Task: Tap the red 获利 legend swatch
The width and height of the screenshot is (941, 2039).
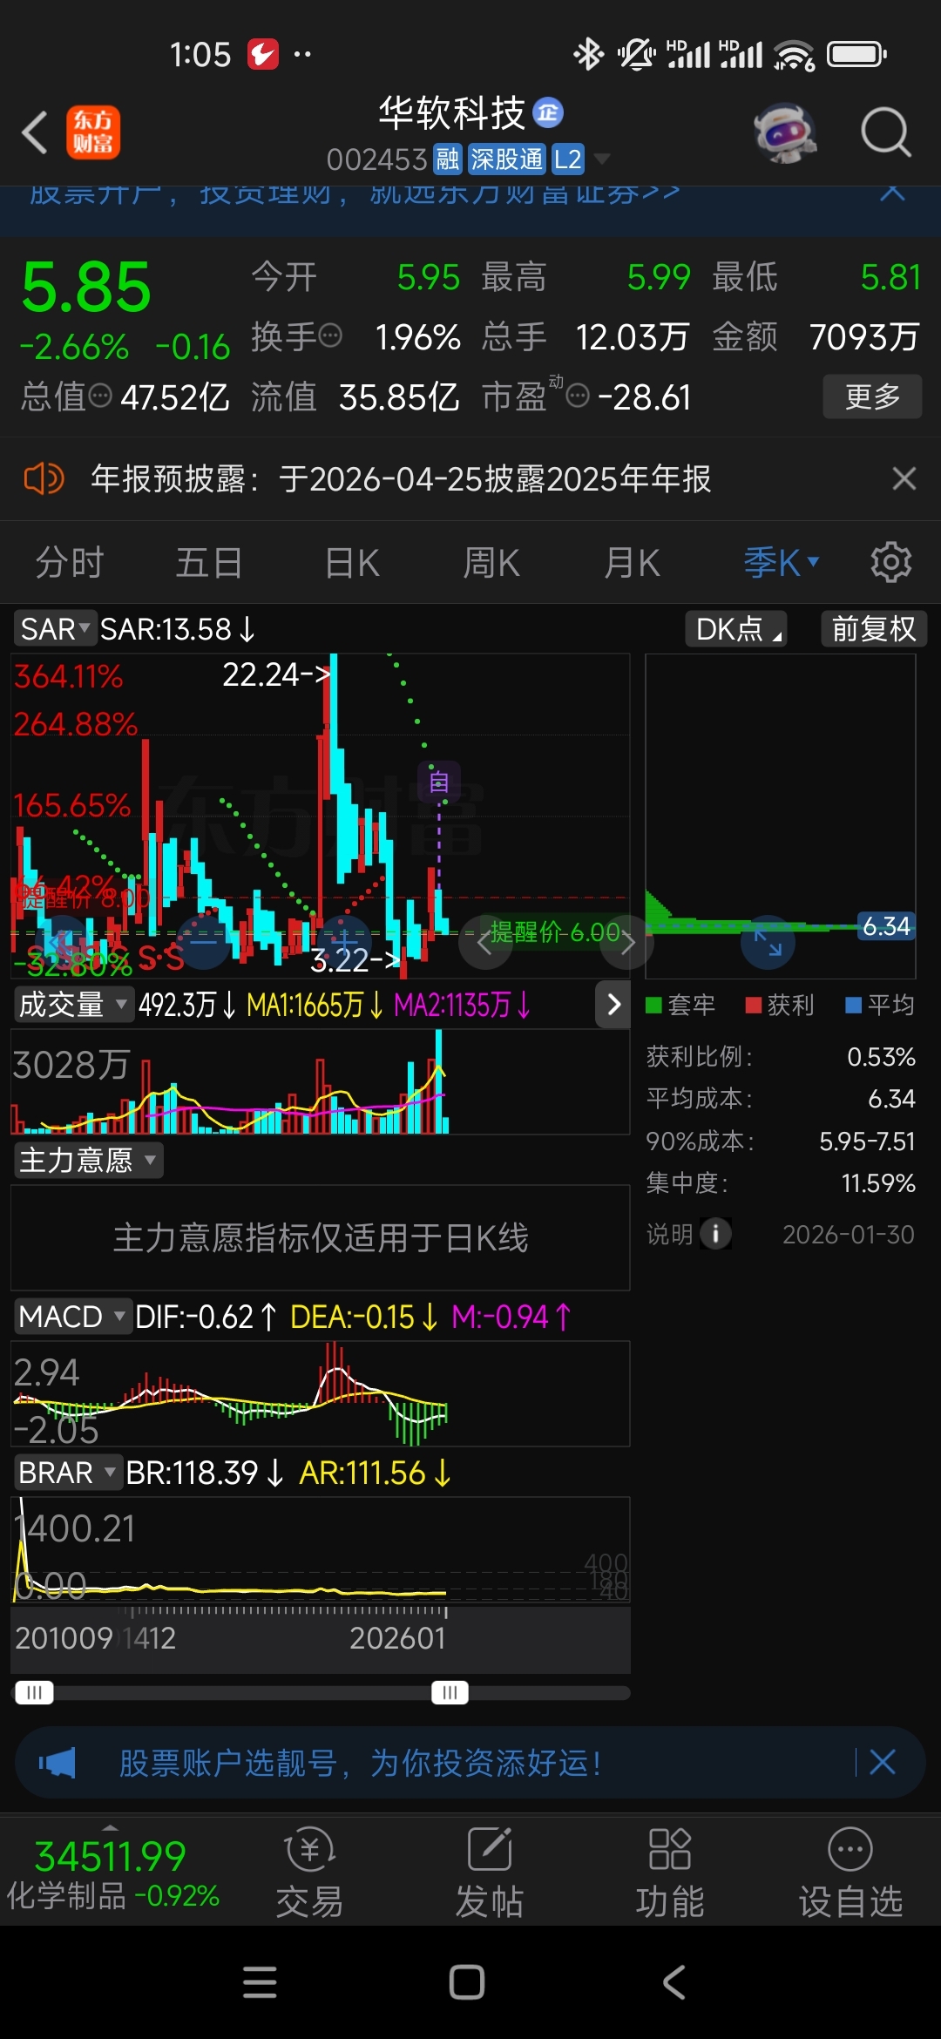Action: (x=754, y=1005)
